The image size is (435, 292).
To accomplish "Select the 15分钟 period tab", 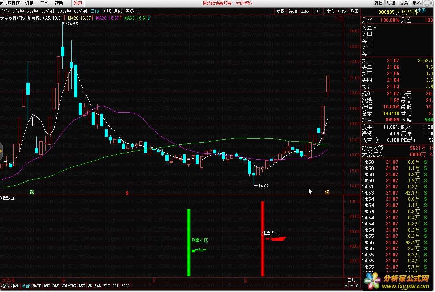I will pos(47,11).
